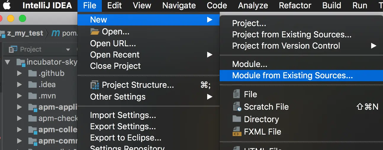The image size is (383, 150).
Task: Click the Scratch File icon
Action: (x=237, y=107)
